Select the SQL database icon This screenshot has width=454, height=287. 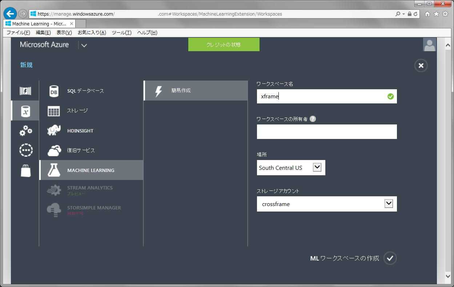coord(54,91)
